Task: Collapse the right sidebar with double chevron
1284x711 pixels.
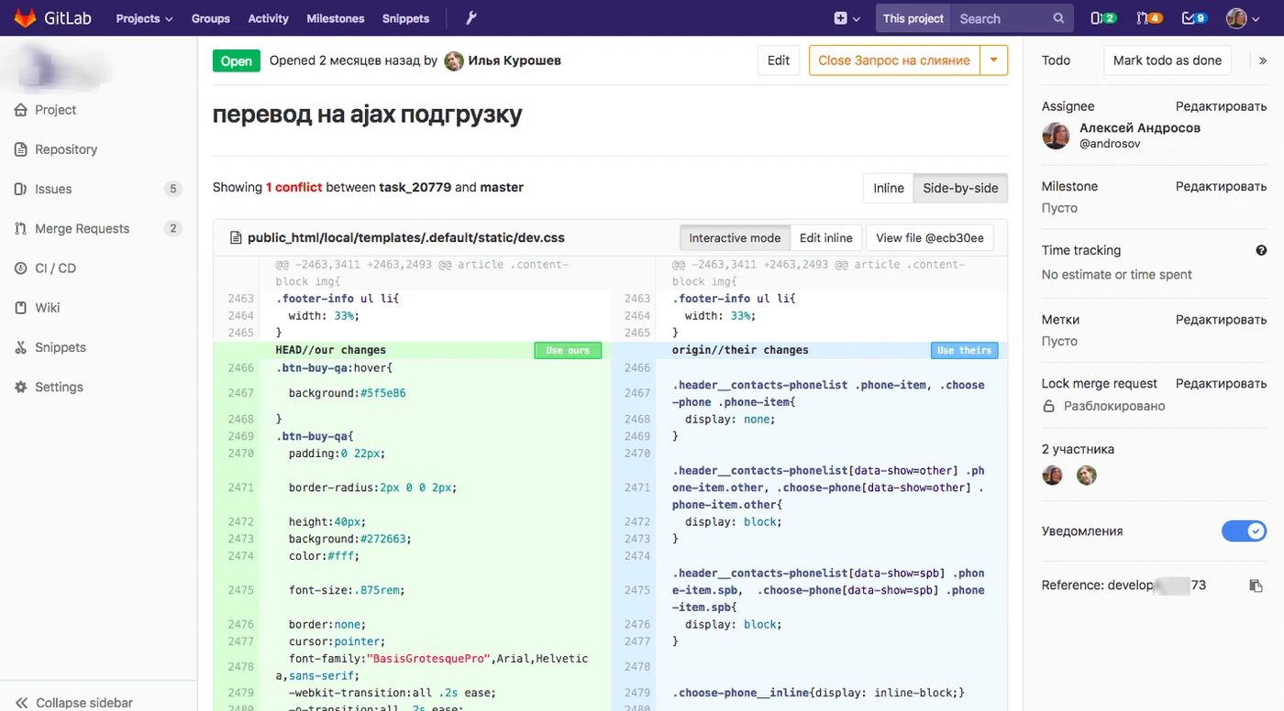Action: pos(1263,60)
